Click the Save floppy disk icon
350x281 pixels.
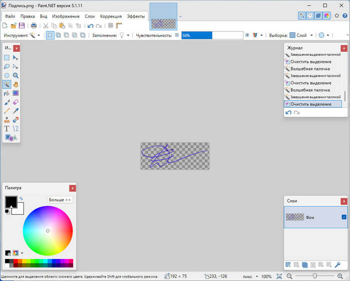point(21,25)
